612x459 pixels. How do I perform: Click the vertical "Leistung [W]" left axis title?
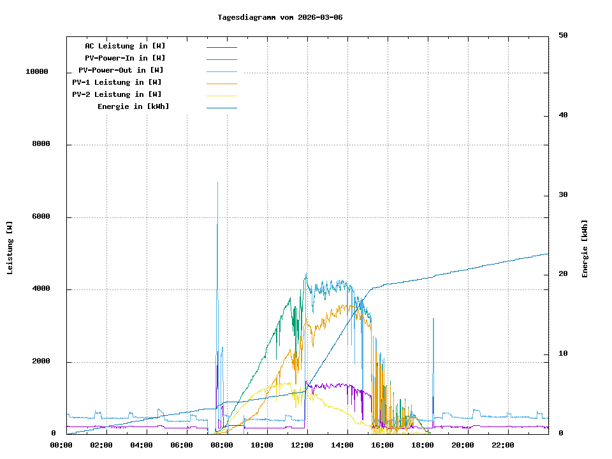coord(10,247)
